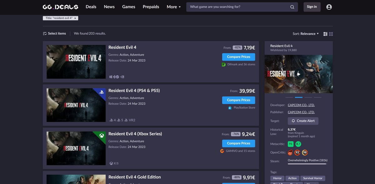
Task: Open the News menu
Action: (x=109, y=7)
